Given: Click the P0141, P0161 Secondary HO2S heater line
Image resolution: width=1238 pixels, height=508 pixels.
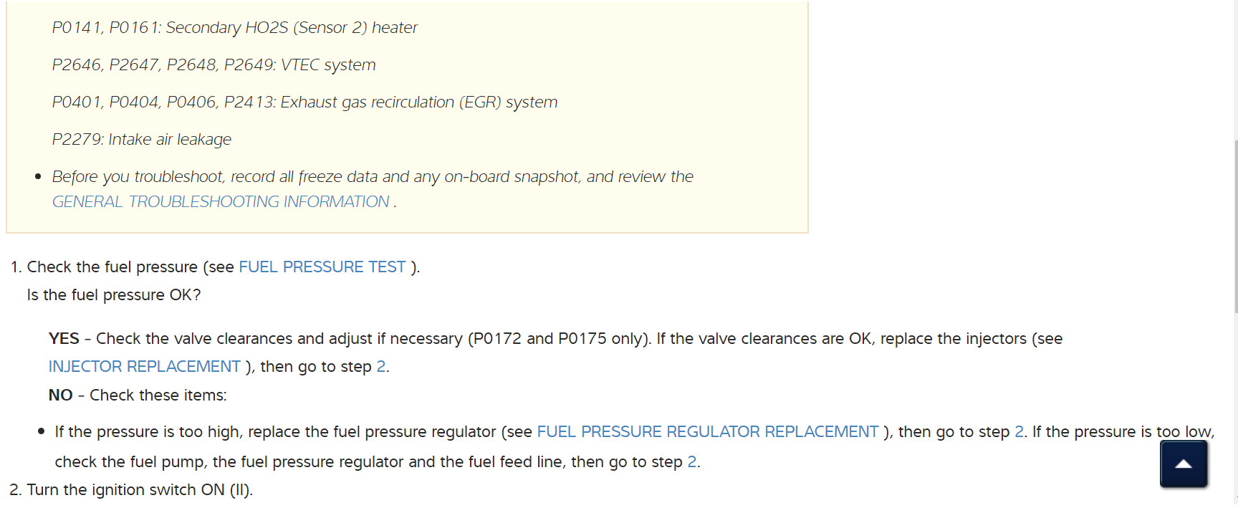Looking at the screenshot, I should [234, 28].
